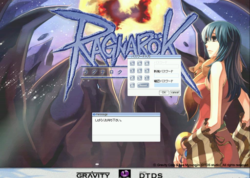Screen dimensions: 250x178
Task: Dismiss password dialog with cancel
Action: pos(175,92)
